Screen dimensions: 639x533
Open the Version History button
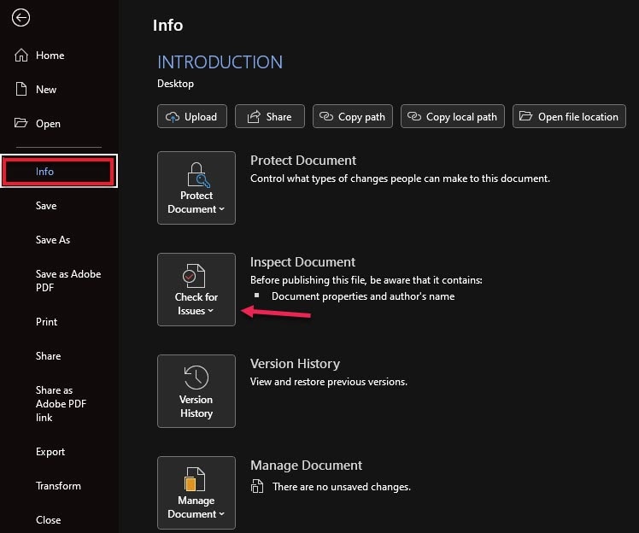click(196, 391)
